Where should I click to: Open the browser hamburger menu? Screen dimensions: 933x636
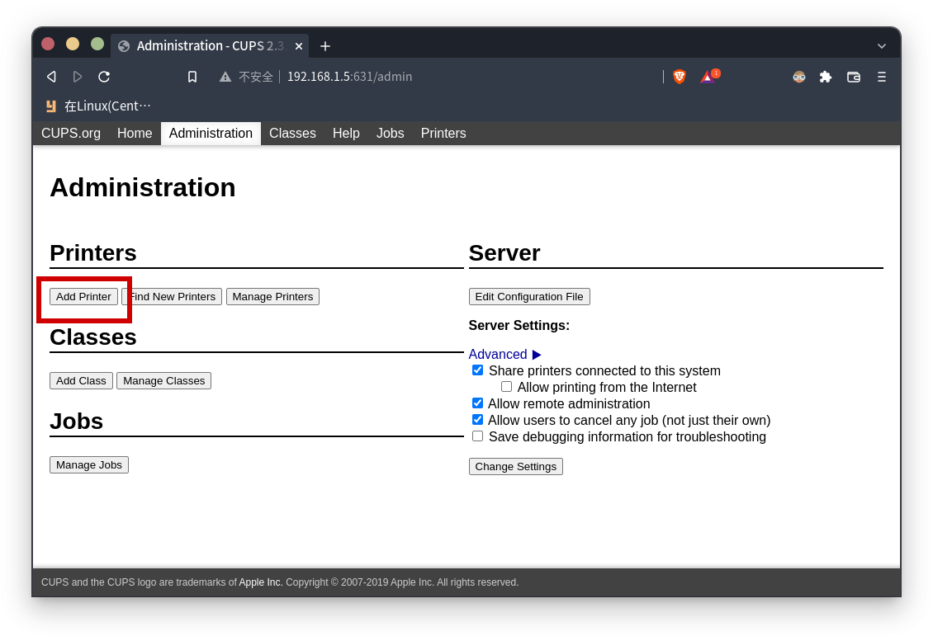pos(881,77)
